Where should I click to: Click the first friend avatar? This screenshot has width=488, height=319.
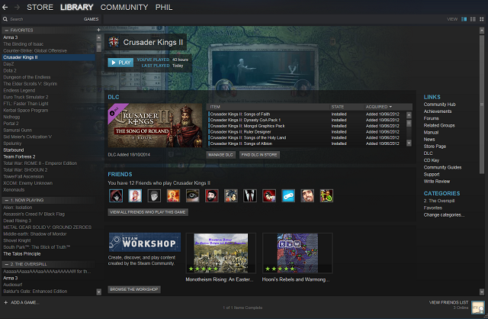pos(114,195)
